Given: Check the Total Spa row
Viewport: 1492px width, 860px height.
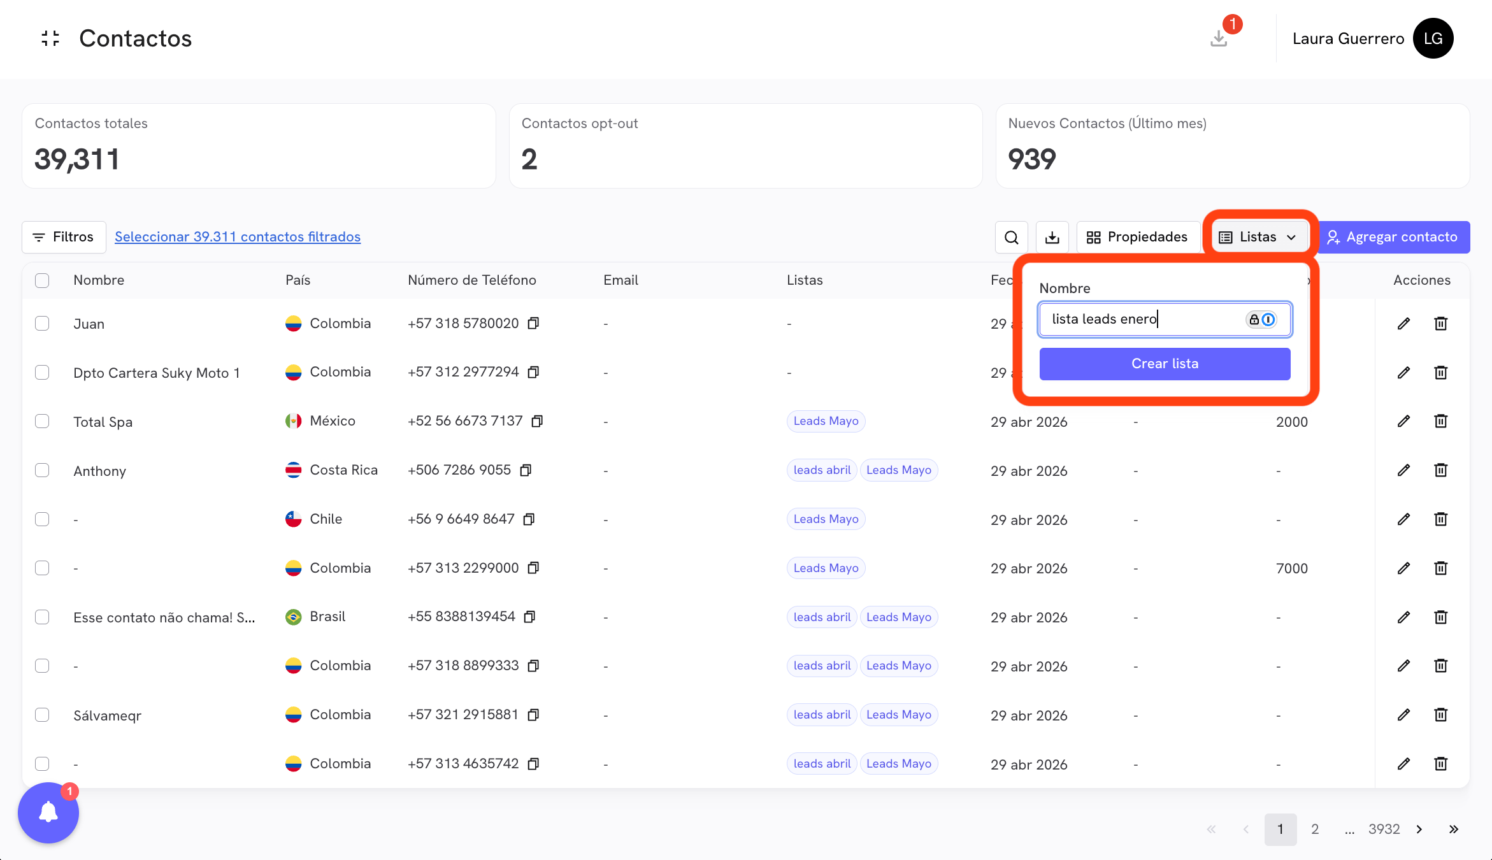Looking at the screenshot, I should pyautogui.click(x=42, y=421).
